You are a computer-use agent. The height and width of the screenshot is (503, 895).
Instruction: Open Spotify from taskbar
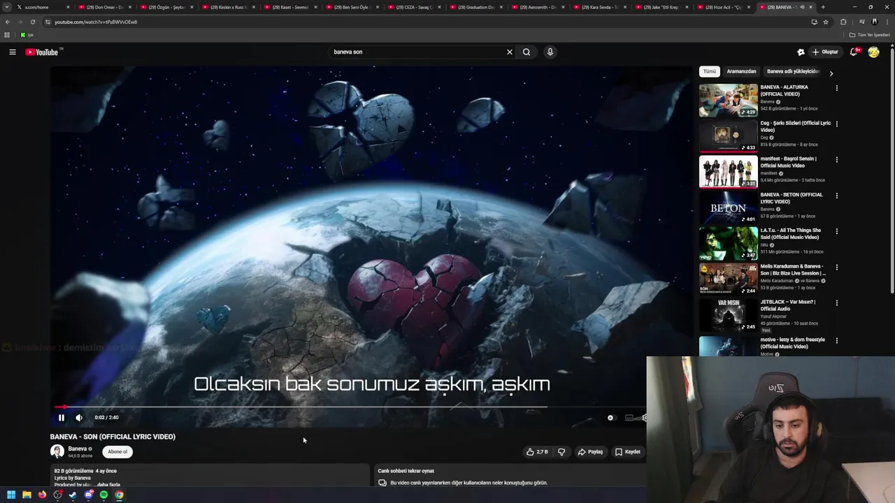103,495
